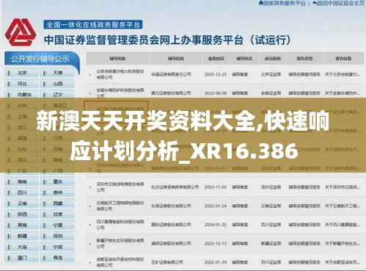Click the 辅导对象 column header
The image size is (366, 271).
(x=117, y=59)
